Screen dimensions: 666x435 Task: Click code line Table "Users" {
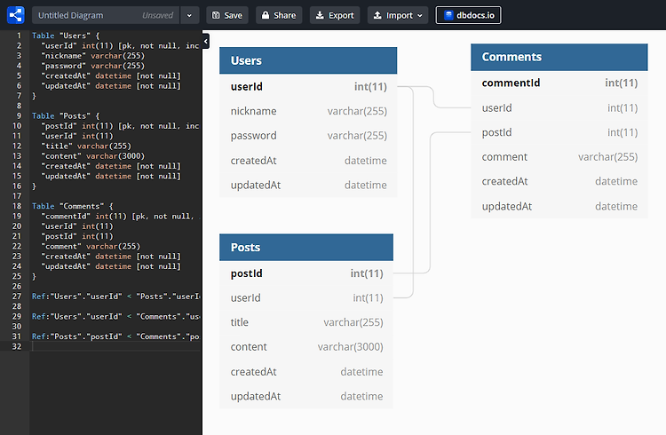(66, 36)
